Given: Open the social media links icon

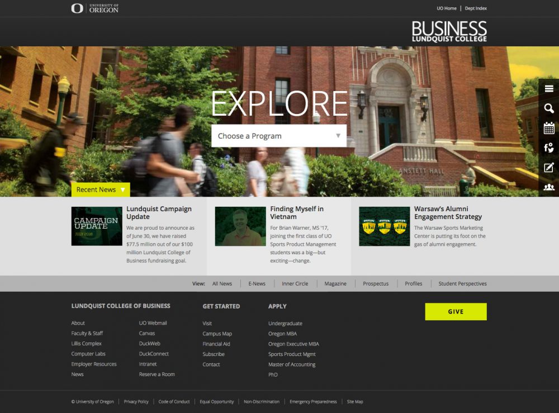Looking at the screenshot, I should (548, 148).
